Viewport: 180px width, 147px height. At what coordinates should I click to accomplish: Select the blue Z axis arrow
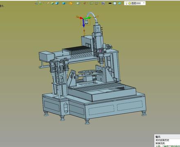click(83, 23)
